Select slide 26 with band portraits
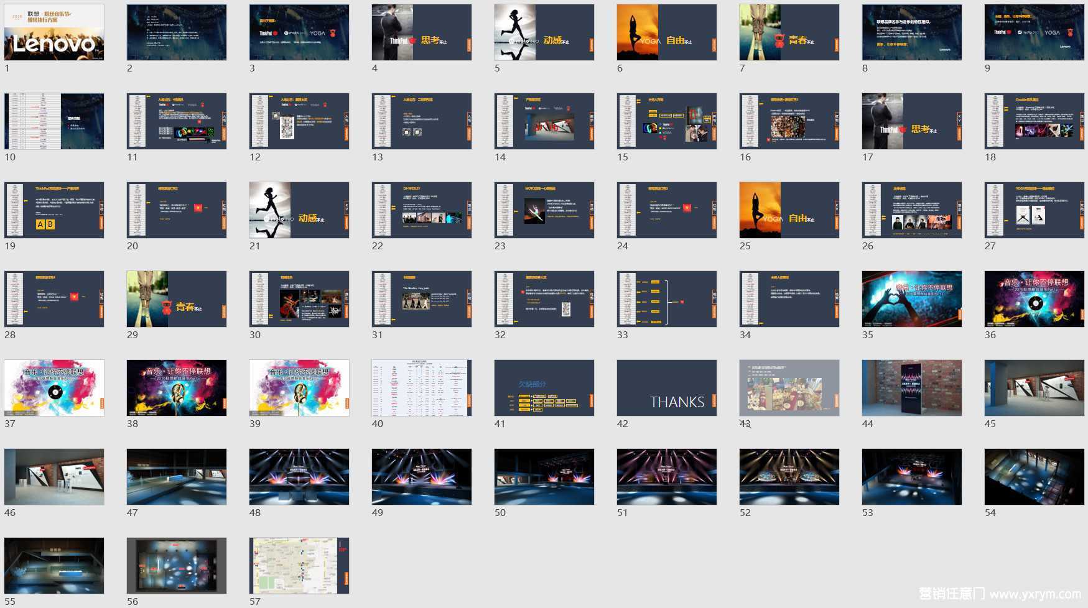1088x608 pixels. pyautogui.click(x=912, y=210)
